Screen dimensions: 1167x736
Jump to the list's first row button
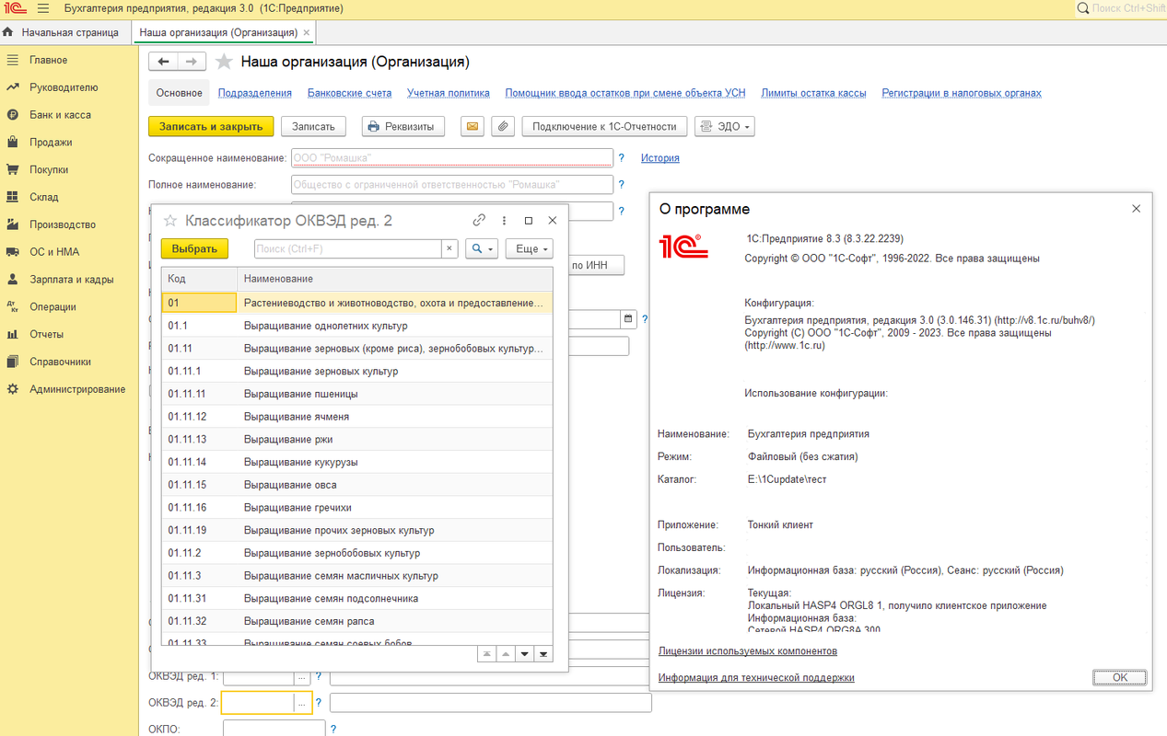click(x=487, y=654)
